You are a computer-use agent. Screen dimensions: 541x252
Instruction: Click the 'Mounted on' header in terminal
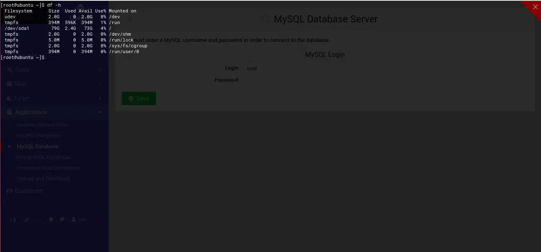pyautogui.click(x=123, y=11)
